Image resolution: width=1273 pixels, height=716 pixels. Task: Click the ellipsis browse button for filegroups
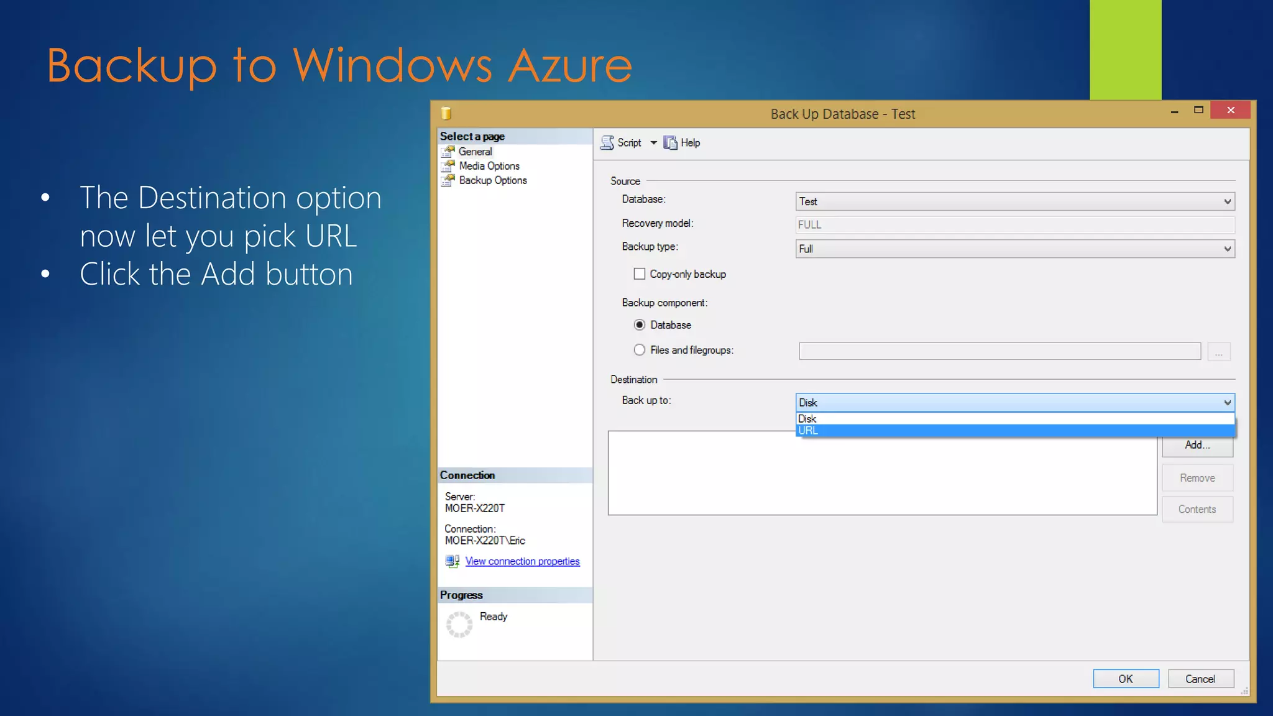point(1218,352)
